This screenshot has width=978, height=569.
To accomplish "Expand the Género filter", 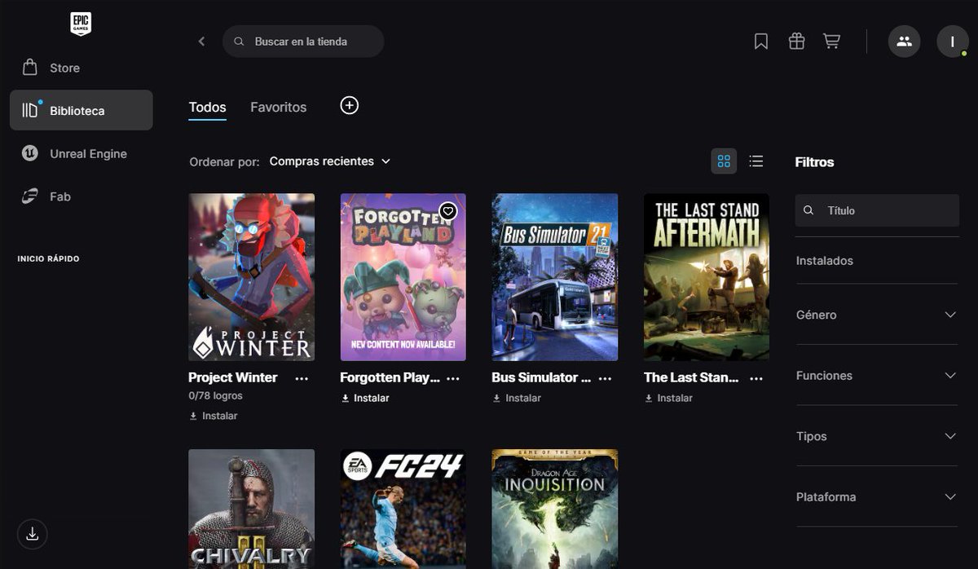I will point(876,315).
